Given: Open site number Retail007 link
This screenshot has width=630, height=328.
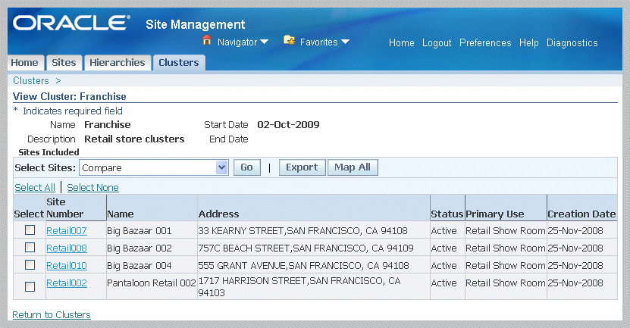Looking at the screenshot, I should click(x=67, y=231).
